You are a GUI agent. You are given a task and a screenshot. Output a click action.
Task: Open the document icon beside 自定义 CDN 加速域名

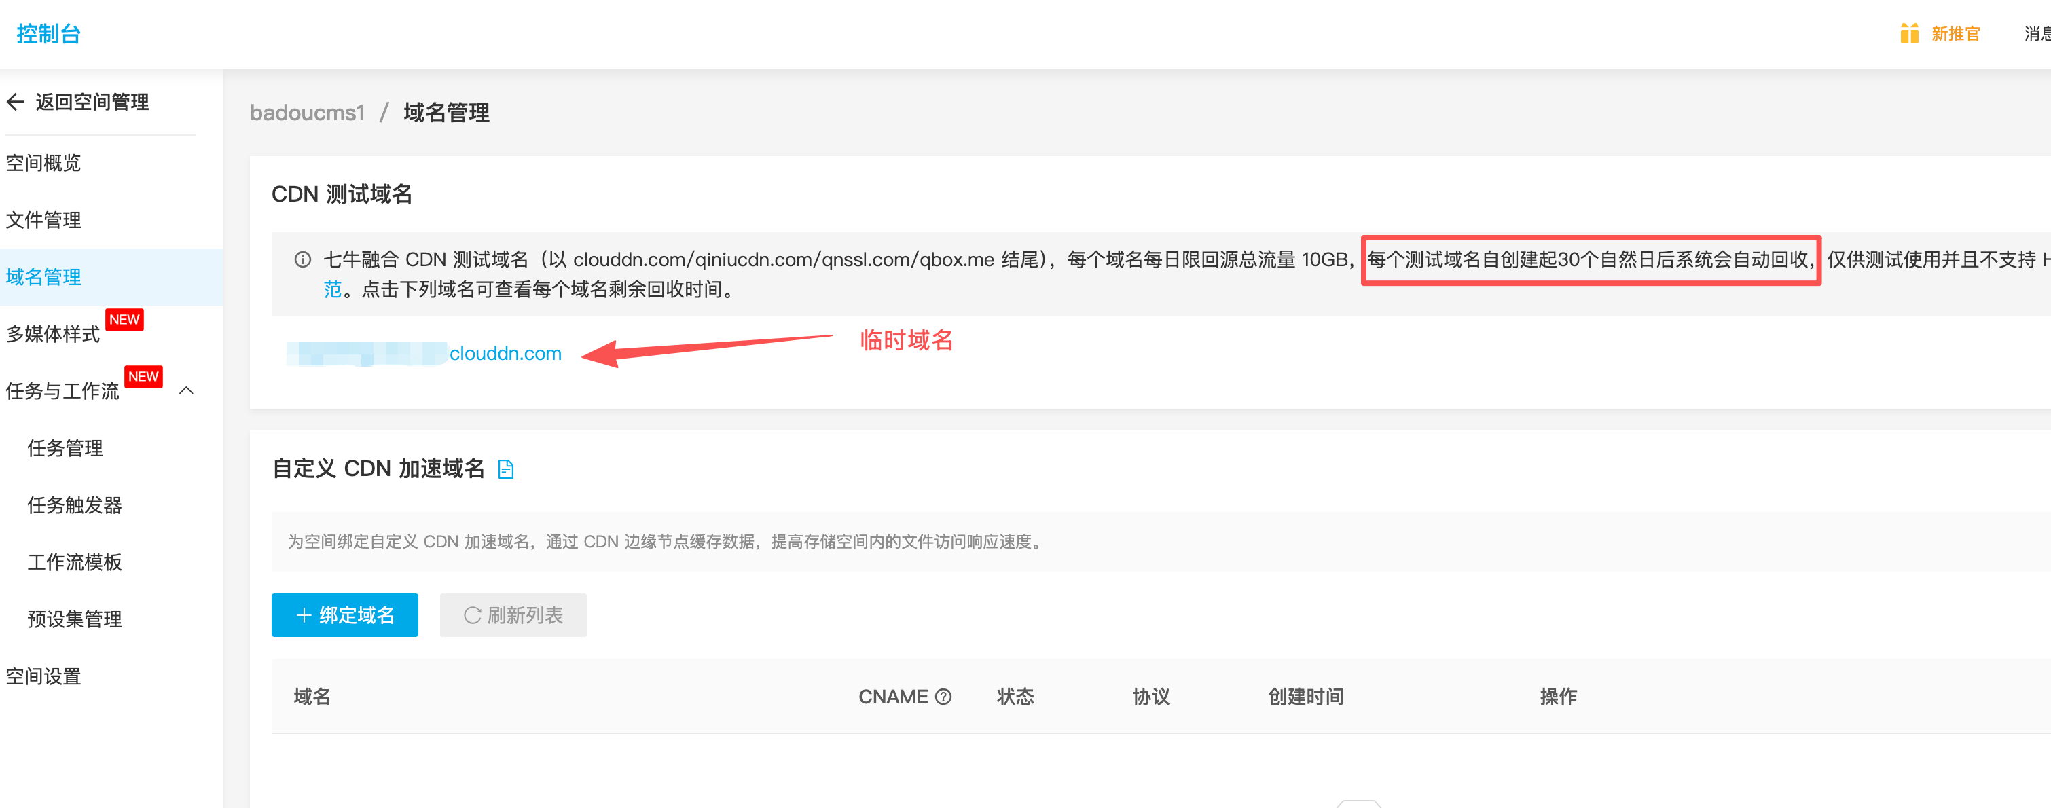(x=505, y=469)
